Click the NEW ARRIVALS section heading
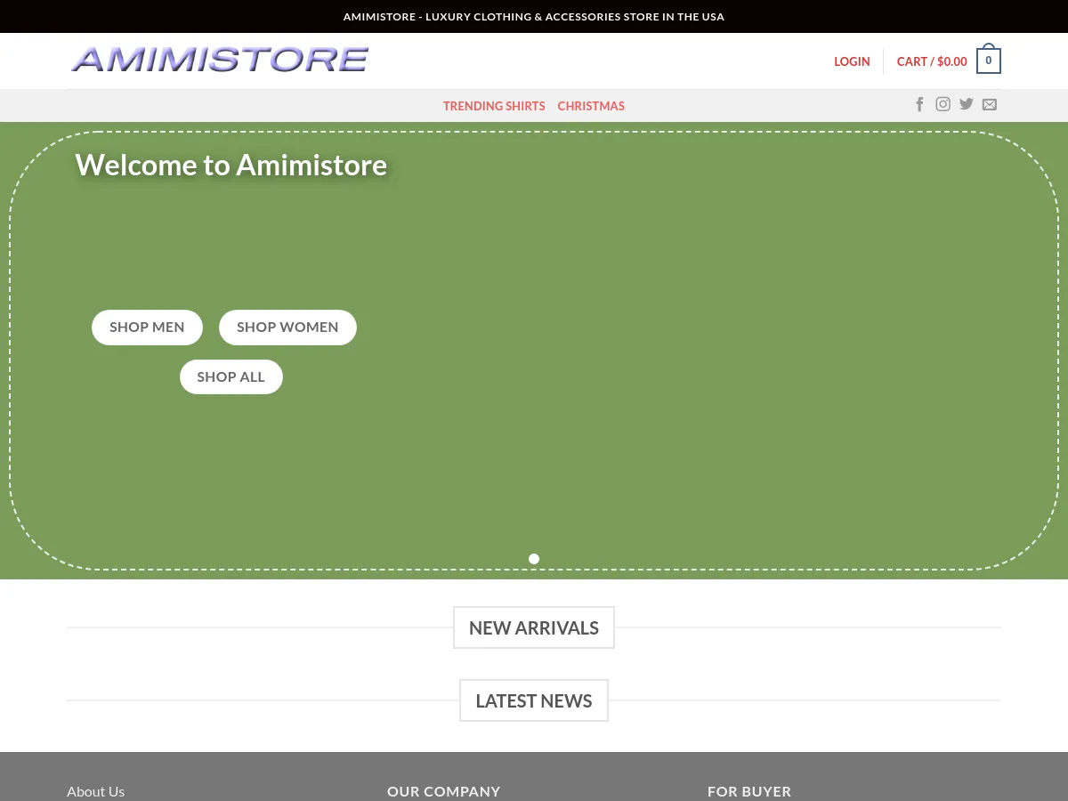The width and height of the screenshot is (1068, 801). 534,627
